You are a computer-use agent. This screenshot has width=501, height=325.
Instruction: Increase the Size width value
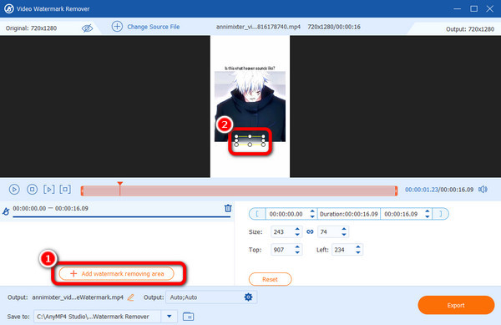pos(297,229)
